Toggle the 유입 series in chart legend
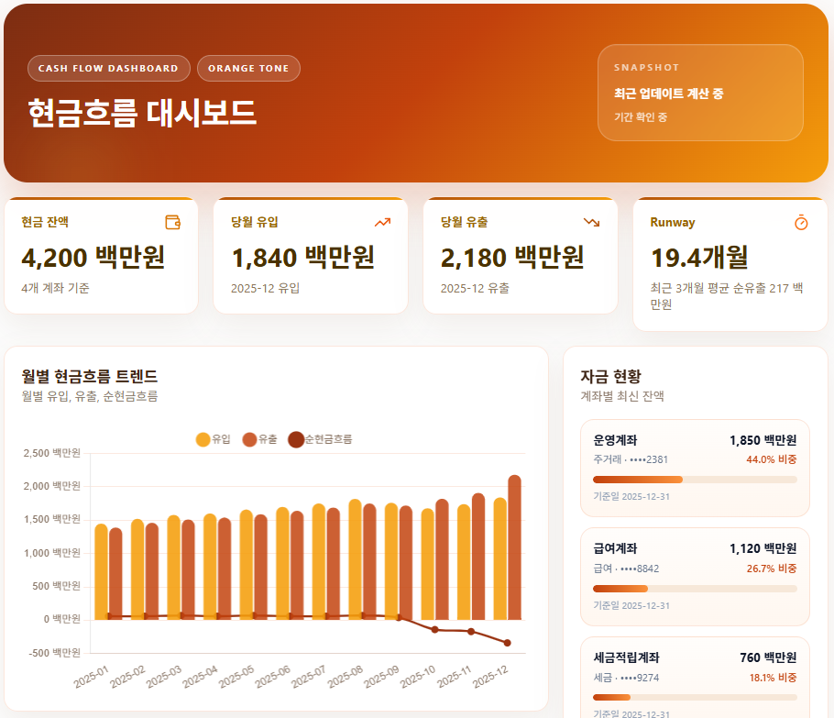Screen dimensions: 834x718 [203, 439]
